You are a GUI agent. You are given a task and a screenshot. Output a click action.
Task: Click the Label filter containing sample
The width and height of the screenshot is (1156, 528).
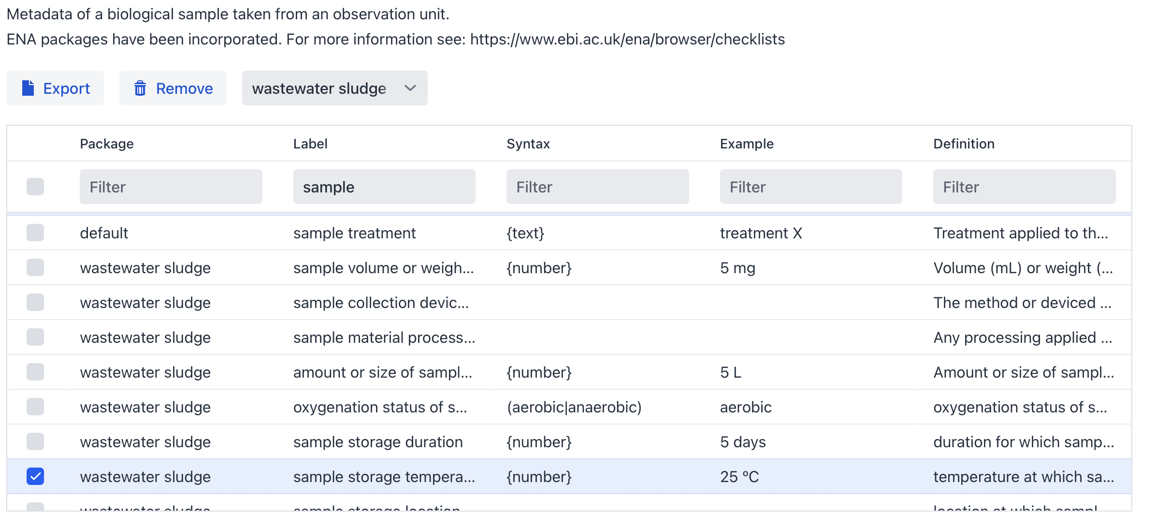click(x=384, y=187)
